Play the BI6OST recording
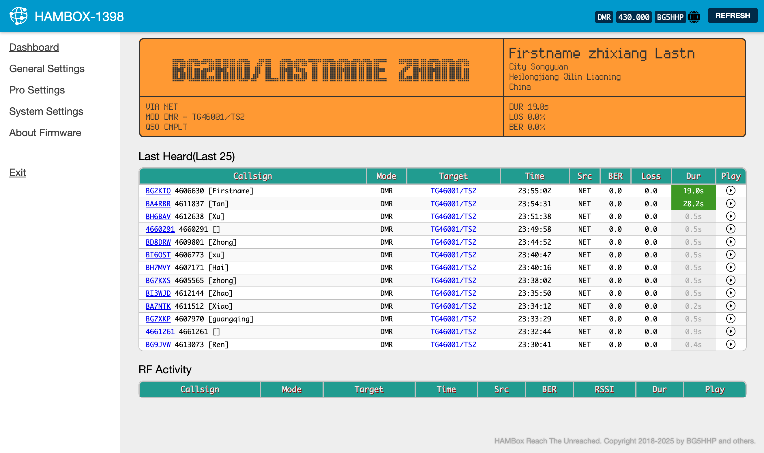764x453 pixels. point(731,254)
